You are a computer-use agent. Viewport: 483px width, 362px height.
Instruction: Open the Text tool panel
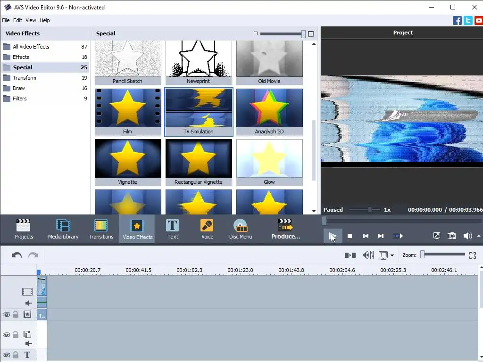173,229
